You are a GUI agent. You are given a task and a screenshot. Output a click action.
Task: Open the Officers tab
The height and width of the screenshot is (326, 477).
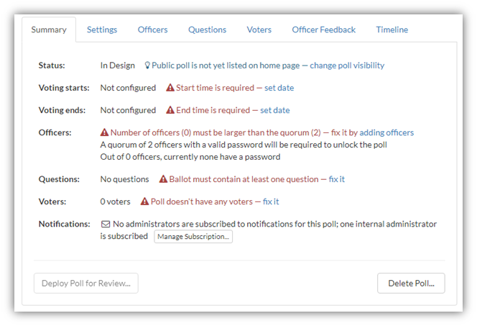click(x=152, y=30)
